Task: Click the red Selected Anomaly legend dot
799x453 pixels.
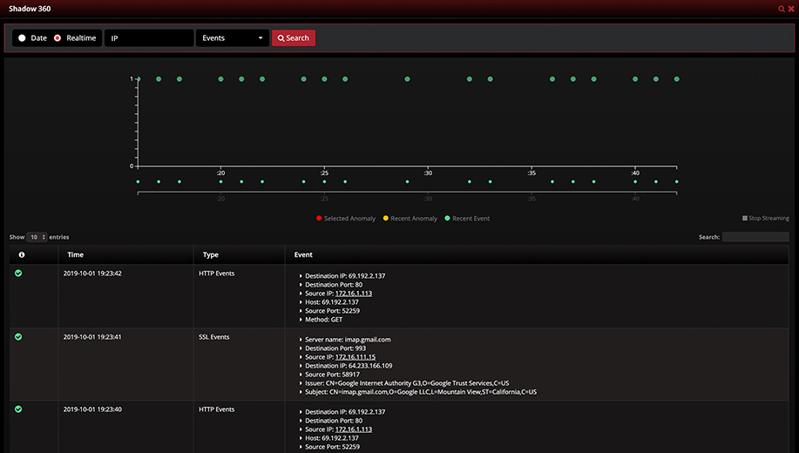Action: point(319,219)
